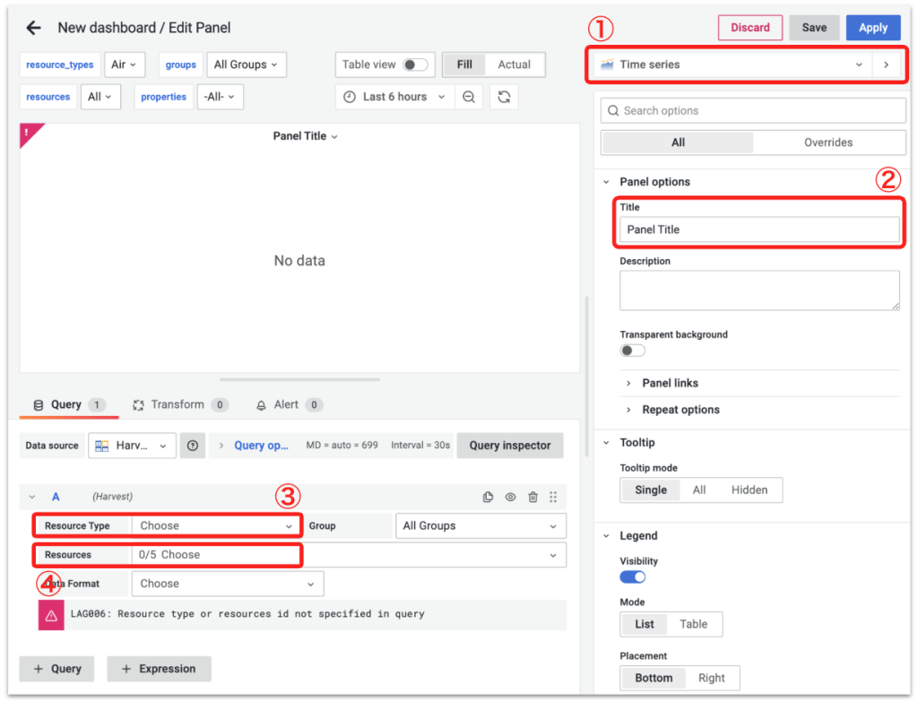Disable the Legend Visibility switch
This screenshot has width=918, height=702.
(x=632, y=577)
